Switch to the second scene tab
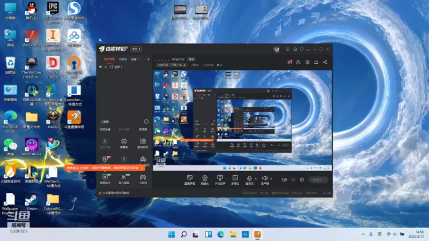 coord(123,59)
